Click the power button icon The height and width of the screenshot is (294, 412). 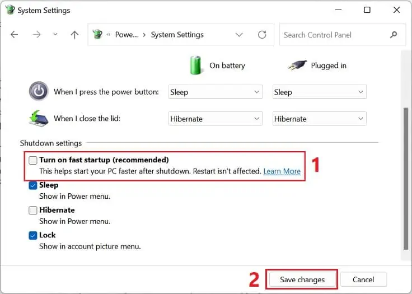tap(38, 91)
